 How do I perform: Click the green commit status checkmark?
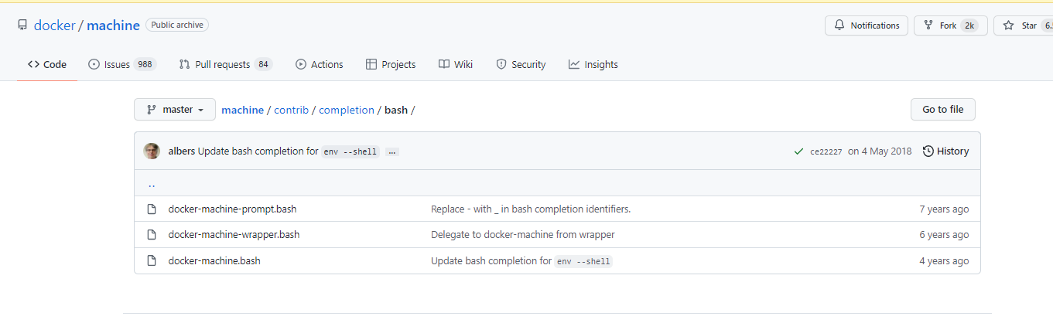(798, 151)
